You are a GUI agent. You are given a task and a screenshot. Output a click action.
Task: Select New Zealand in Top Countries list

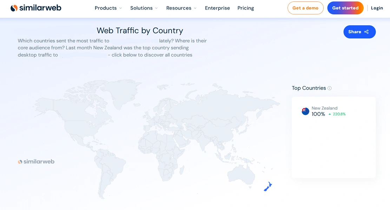(325, 108)
